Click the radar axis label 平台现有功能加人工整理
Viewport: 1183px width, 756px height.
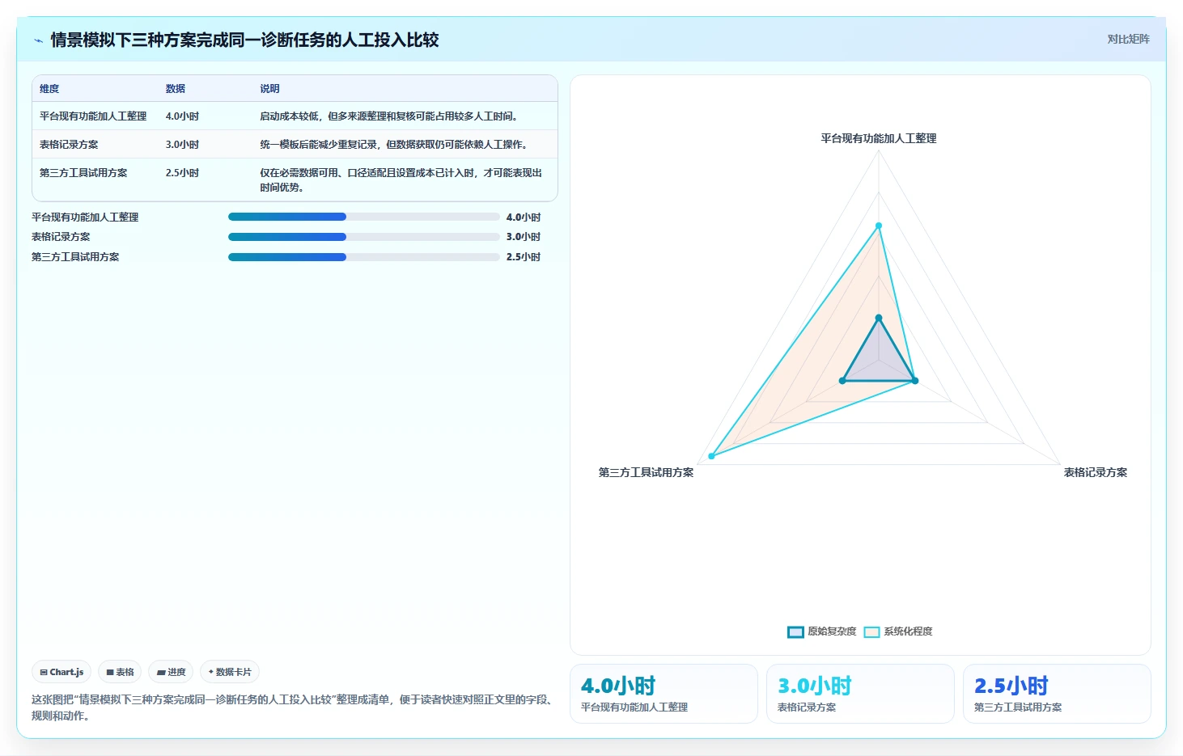pos(879,138)
